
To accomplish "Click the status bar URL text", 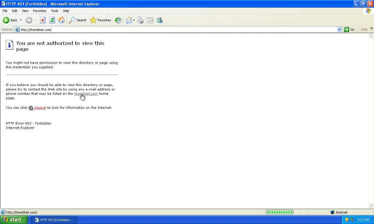I will (21, 212).
